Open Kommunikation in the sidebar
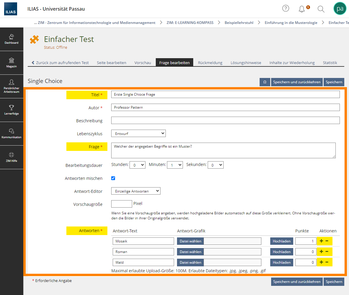This screenshot has width=349, height=295. point(12,134)
